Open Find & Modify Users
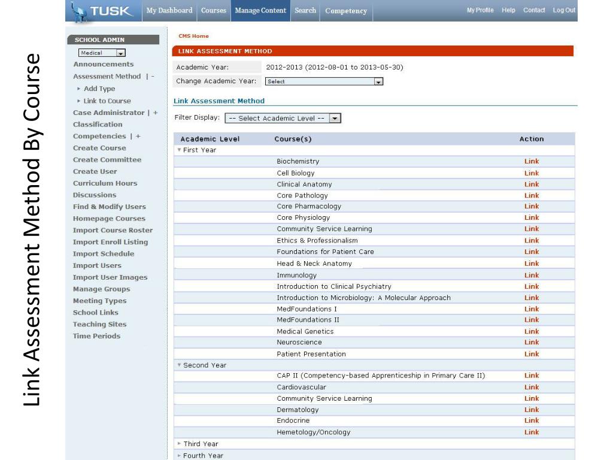This screenshot has height=460, width=613. (109, 207)
